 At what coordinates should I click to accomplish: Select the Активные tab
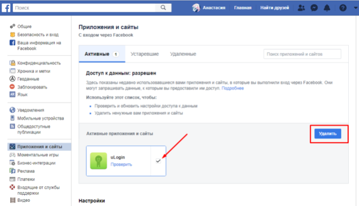[x=102, y=54]
